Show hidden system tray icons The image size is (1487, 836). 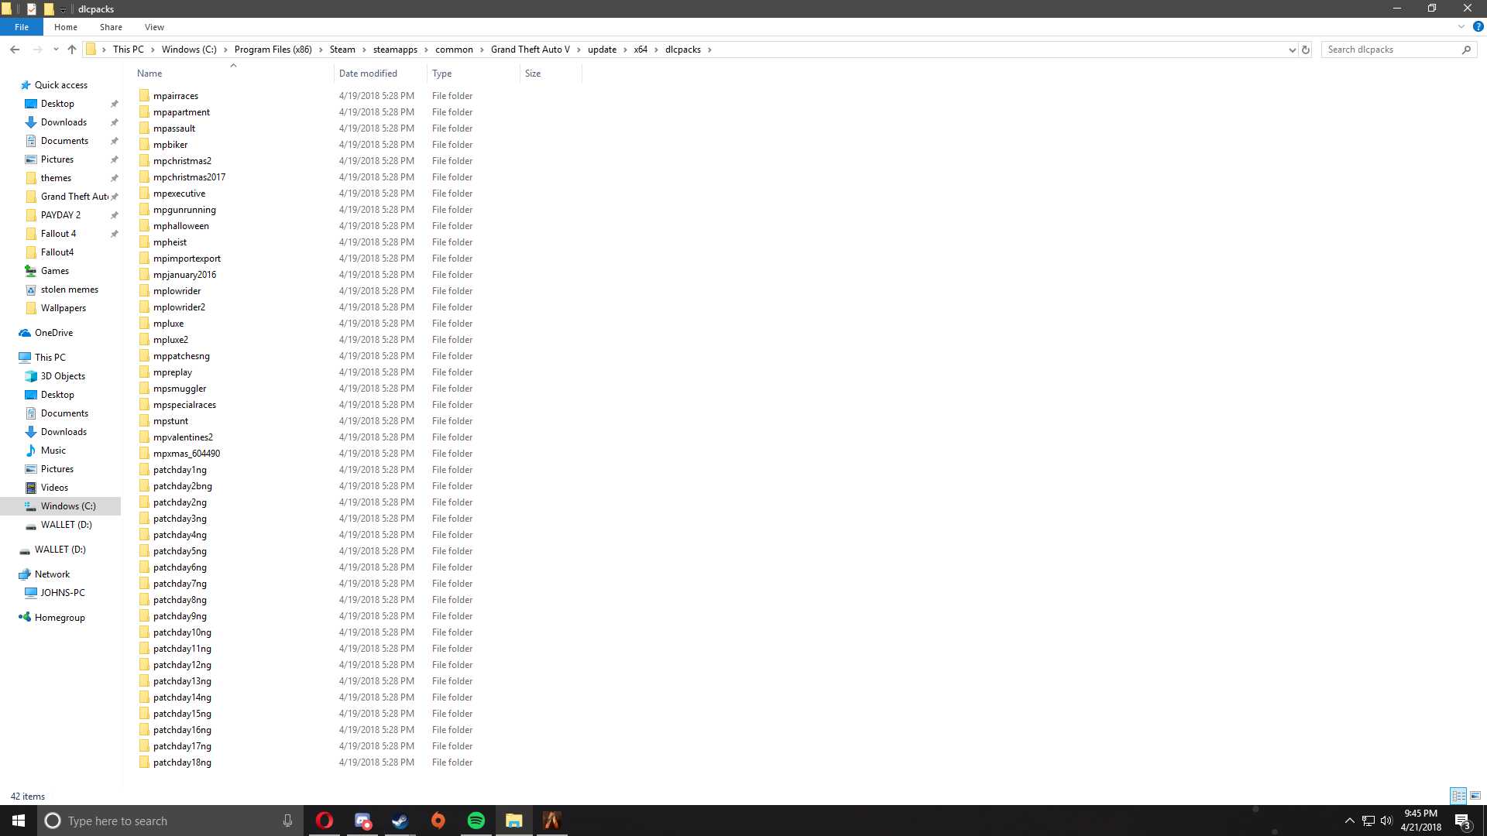1349,821
